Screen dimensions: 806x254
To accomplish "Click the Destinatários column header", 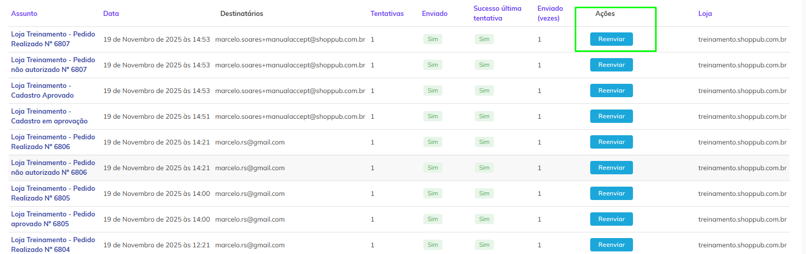I will tap(242, 13).
